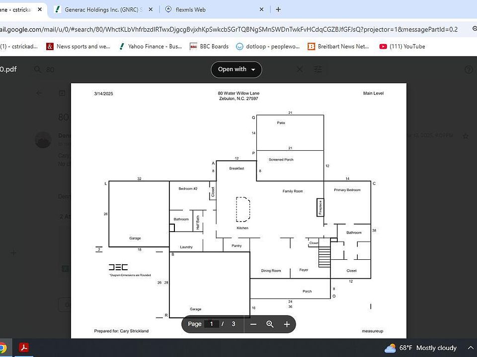Expand the Open with dropdown
Viewport: 477px width, 357px height.
click(x=237, y=69)
